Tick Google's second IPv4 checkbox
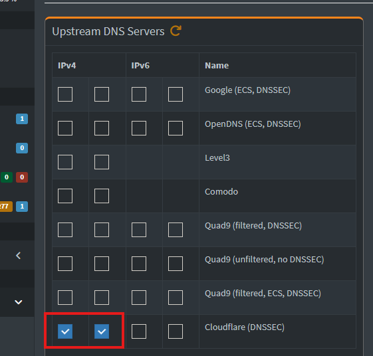Image resolution: width=373 pixels, height=356 pixels. (102, 94)
